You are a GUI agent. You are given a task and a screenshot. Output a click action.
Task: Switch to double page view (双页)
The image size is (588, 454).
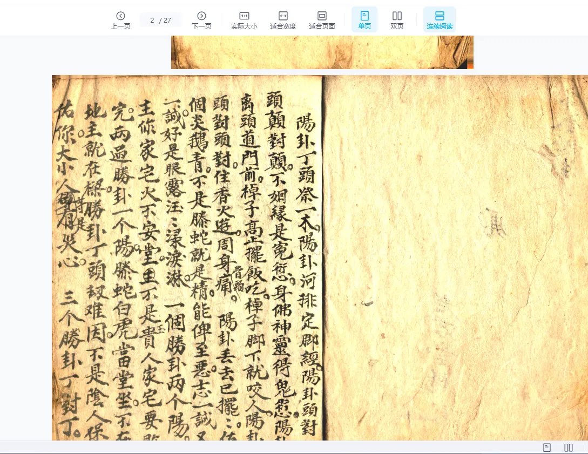pyautogui.click(x=397, y=21)
